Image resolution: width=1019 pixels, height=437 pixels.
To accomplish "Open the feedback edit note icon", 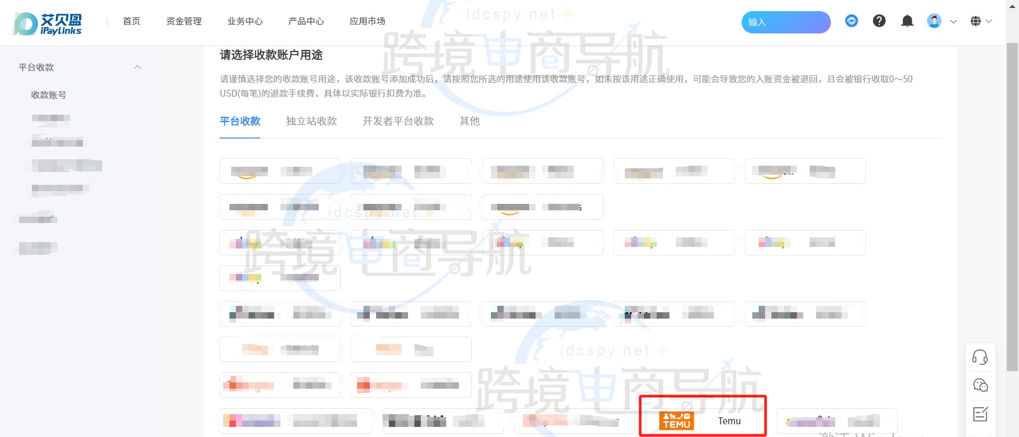I will tap(980, 414).
